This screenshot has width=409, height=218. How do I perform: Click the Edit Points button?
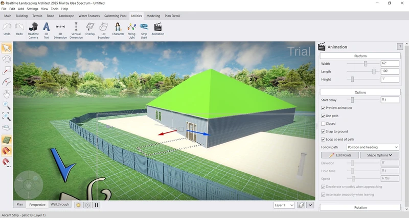click(339, 155)
